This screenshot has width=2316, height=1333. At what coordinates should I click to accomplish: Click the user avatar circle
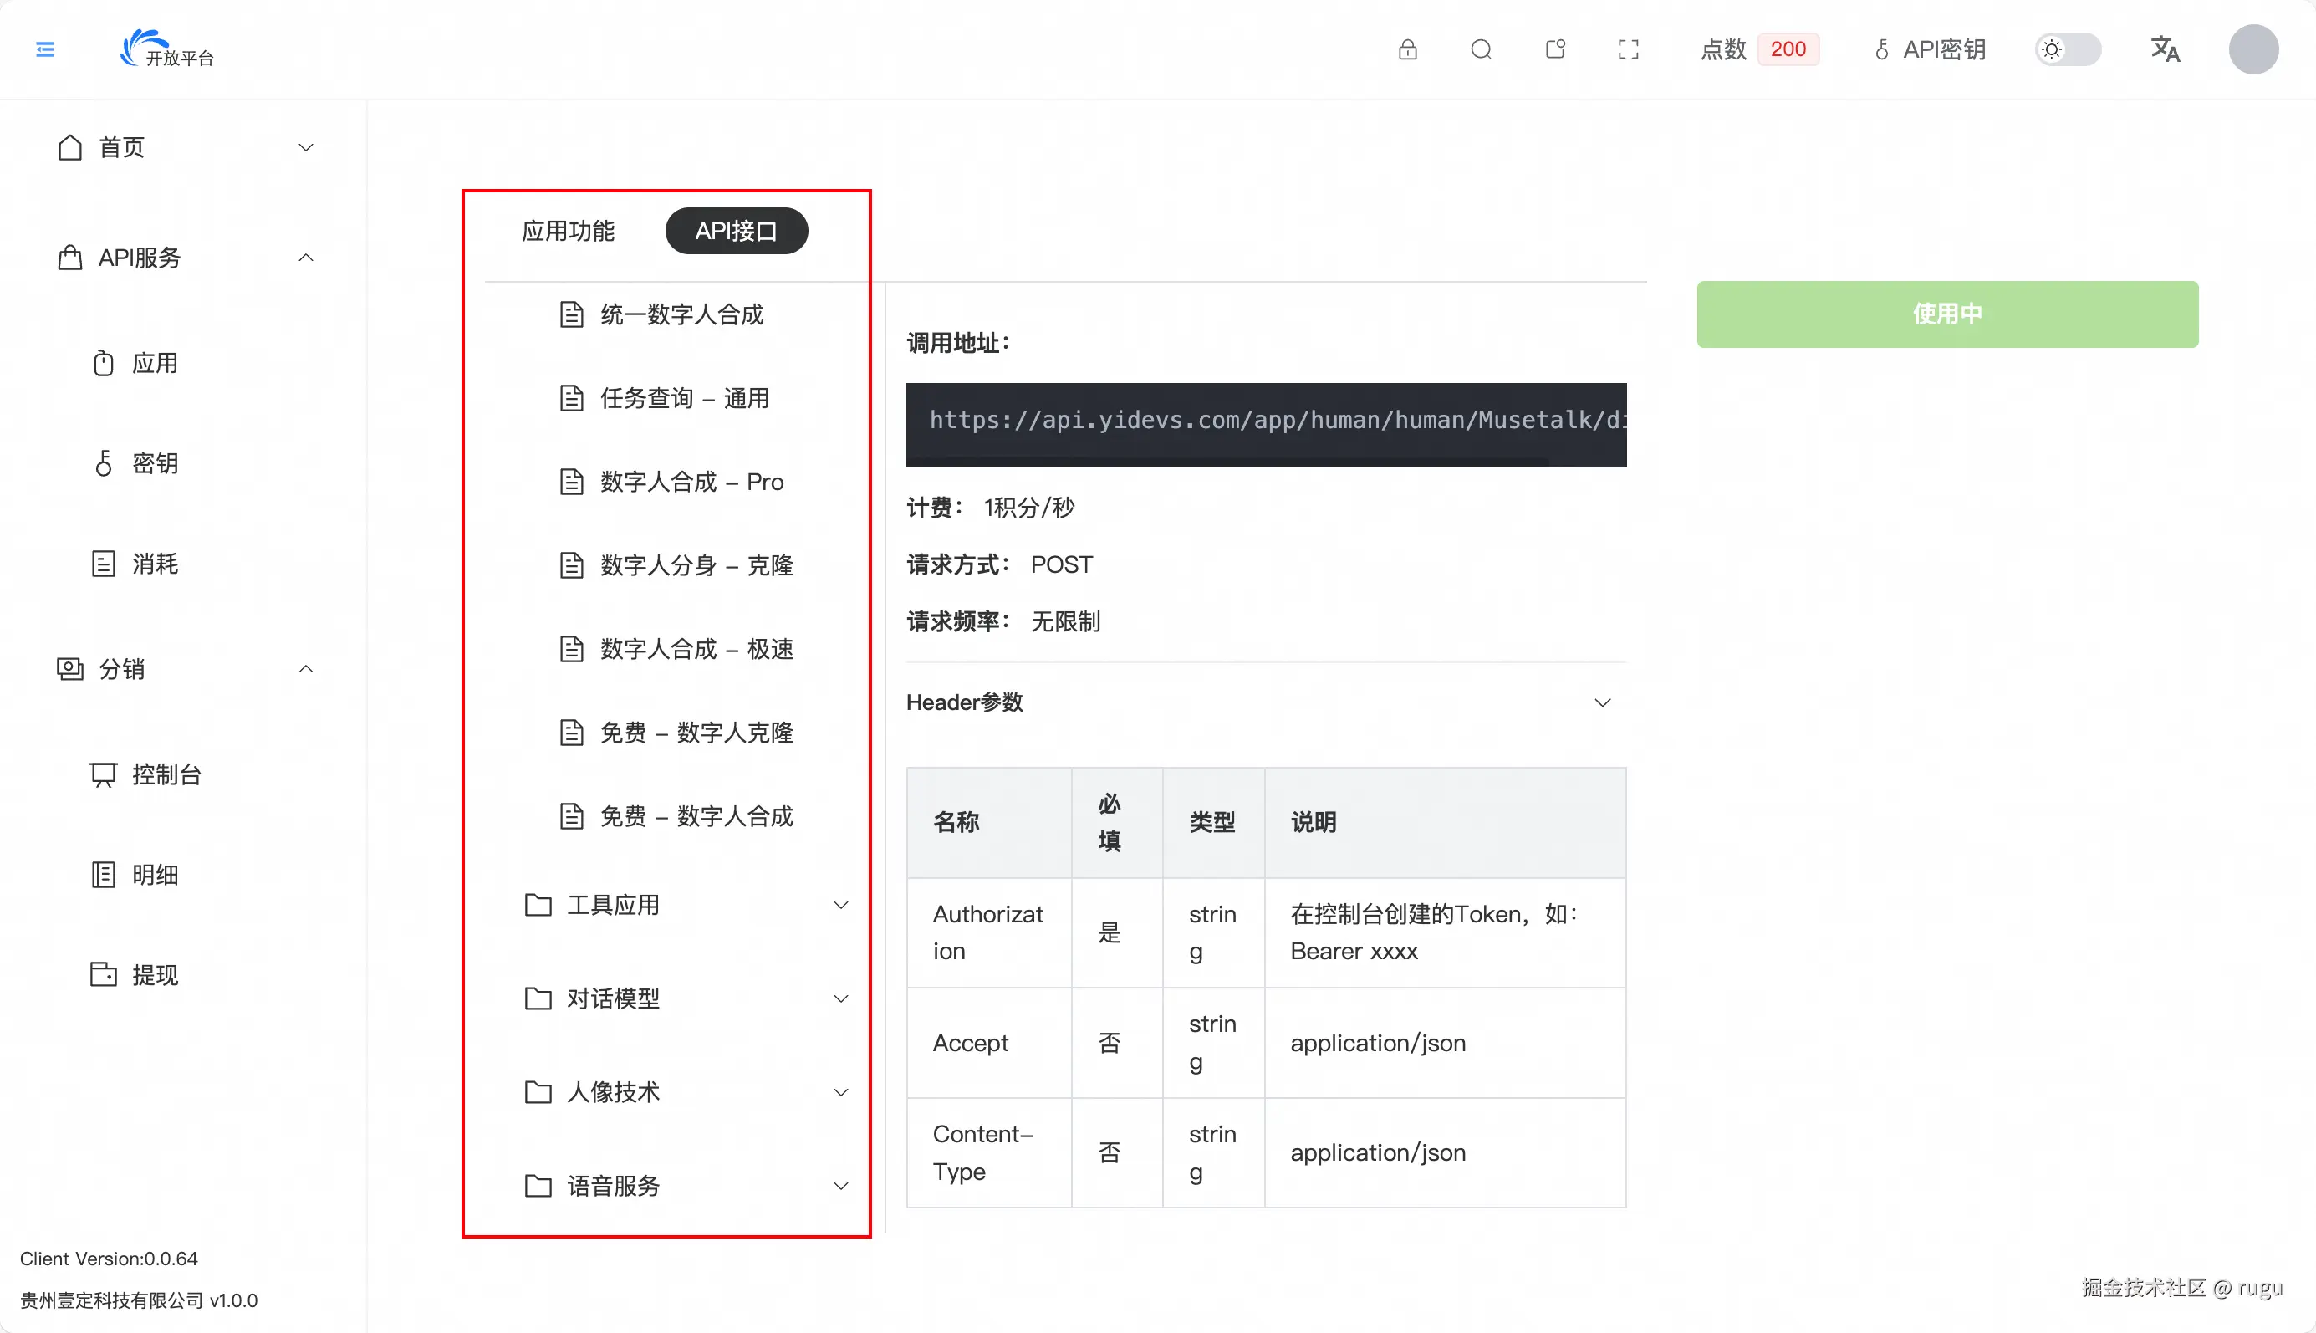[2252, 49]
